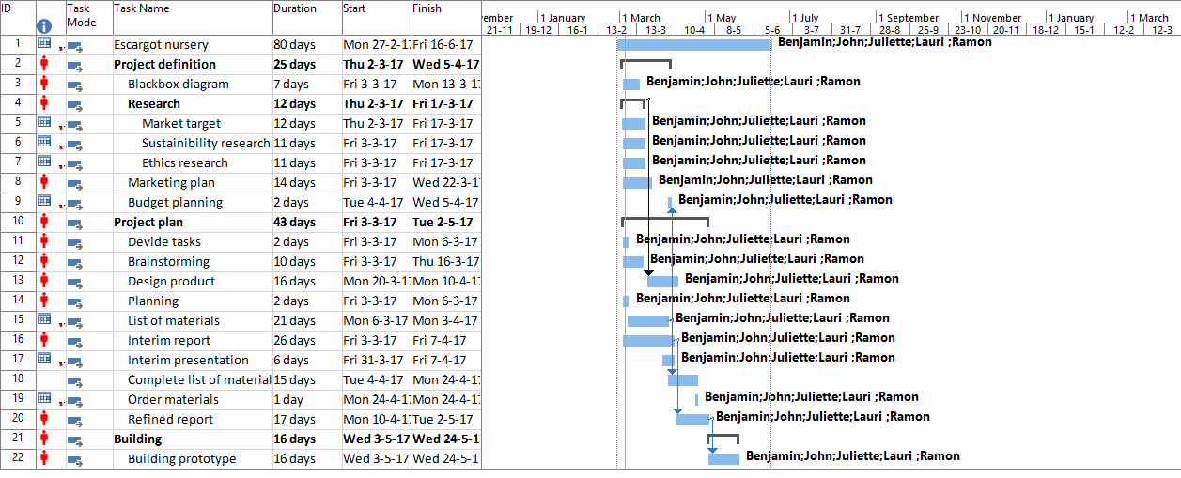1181x478 pixels.
Task: Click the blue info Indicators column header icon
Action: tap(44, 27)
